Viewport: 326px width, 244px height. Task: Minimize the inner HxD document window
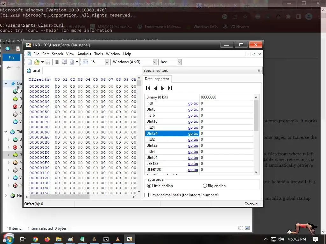pos(247,54)
